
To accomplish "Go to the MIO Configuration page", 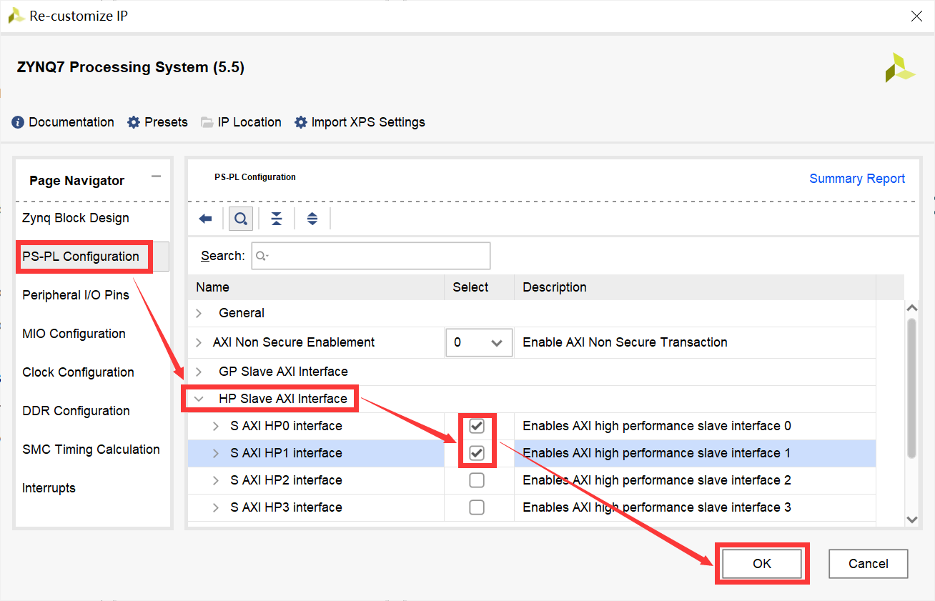I will 74,334.
